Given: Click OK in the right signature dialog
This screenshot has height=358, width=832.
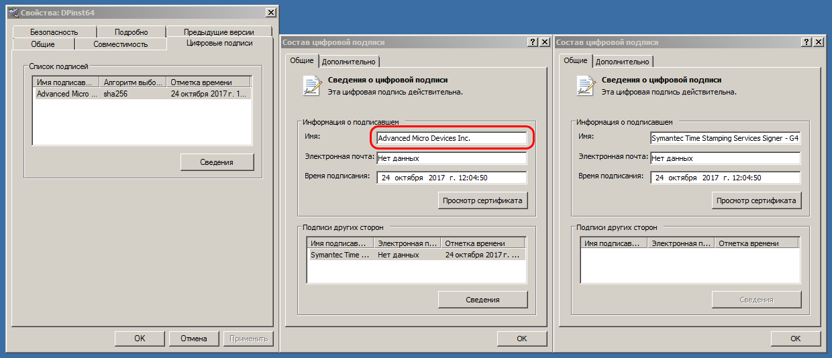Looking at the screenshot, I should click(x=796, y=339).
